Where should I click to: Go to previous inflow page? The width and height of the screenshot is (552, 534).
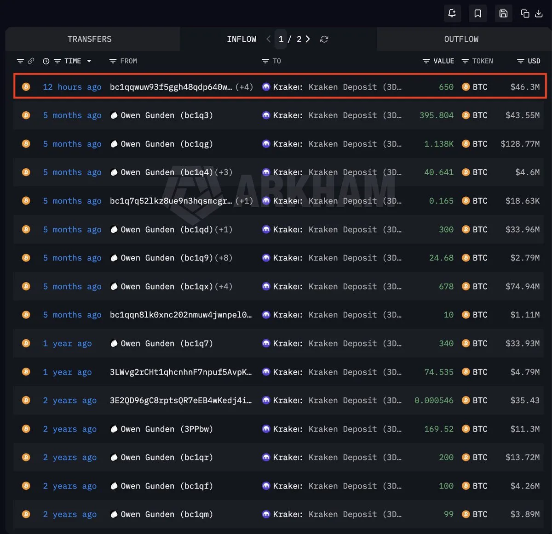269,39
